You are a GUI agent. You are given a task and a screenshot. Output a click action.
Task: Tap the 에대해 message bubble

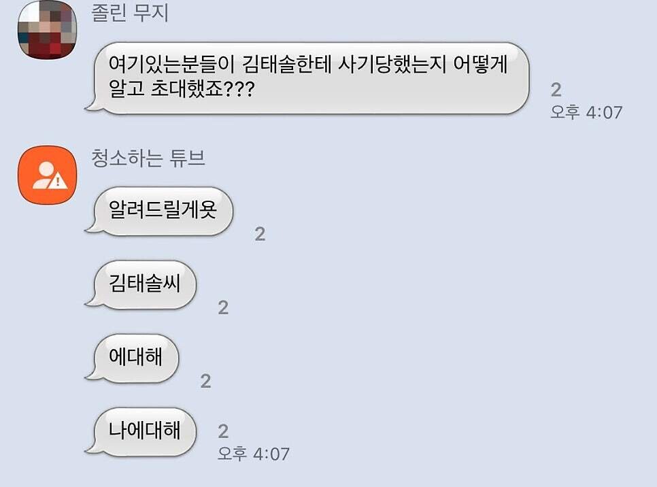(x=132, y=358)
